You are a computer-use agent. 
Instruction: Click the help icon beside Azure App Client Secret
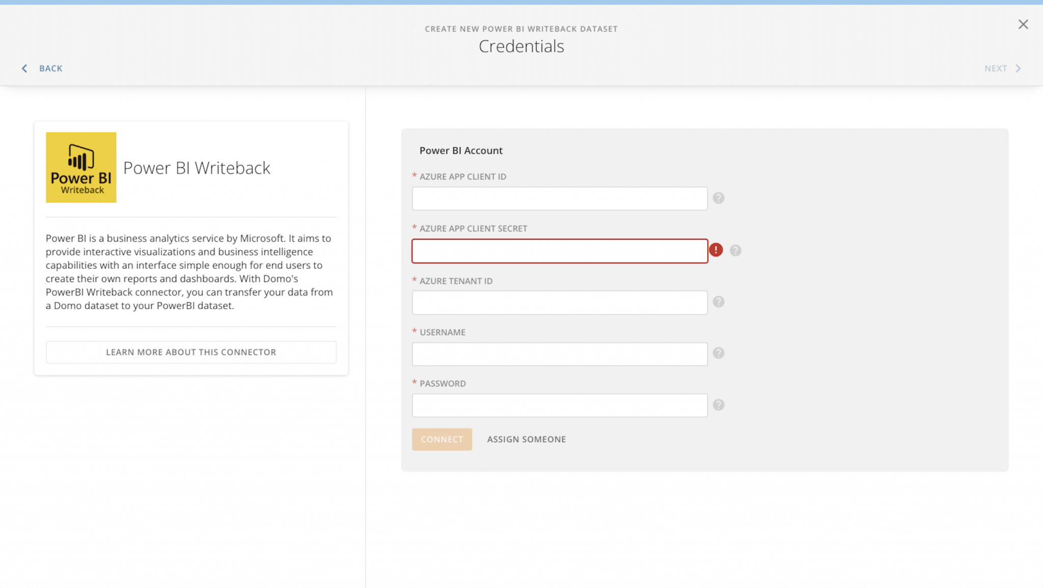[735, 250]
